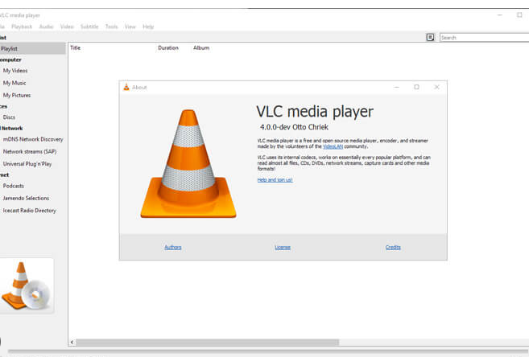This screenshot has width=529, height=357.
Task: Select Playlist in the sidebar
Action: coord(33,48)
